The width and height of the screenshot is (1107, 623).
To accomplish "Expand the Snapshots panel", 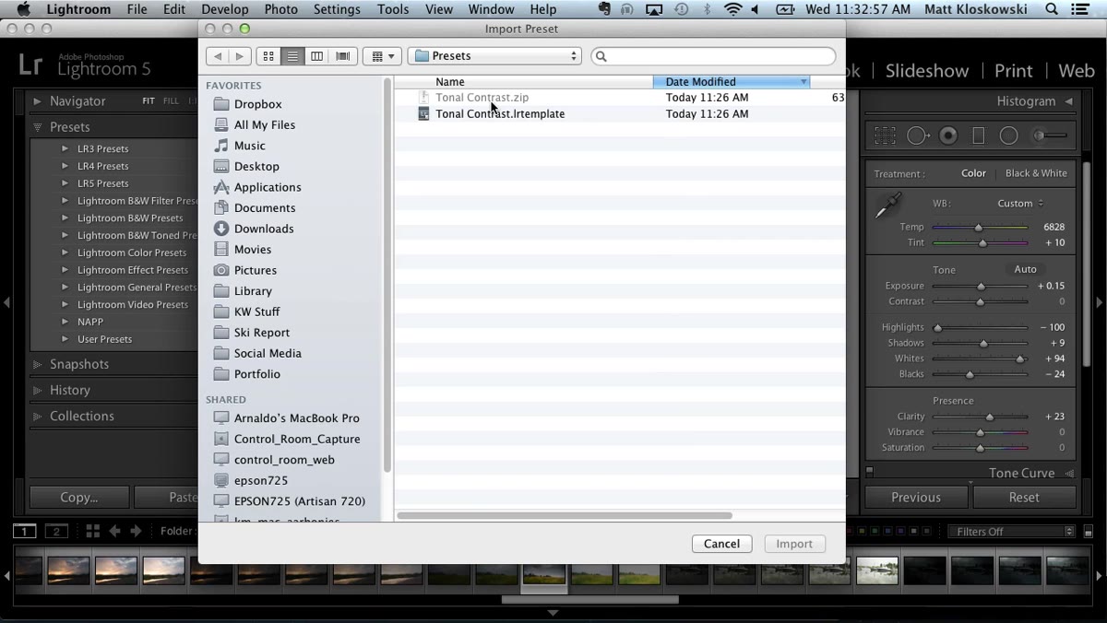I will tap(38, 364).
